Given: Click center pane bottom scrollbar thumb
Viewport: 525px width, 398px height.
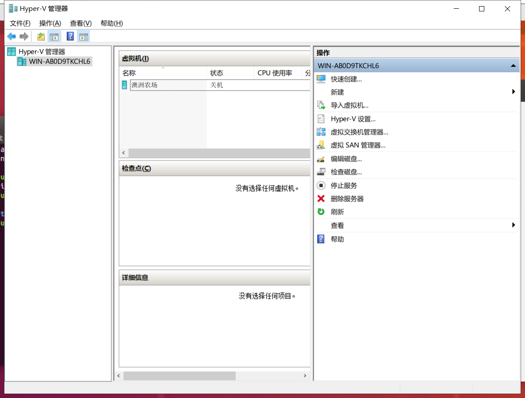Looking at the screenshot, I should point(179,376).
